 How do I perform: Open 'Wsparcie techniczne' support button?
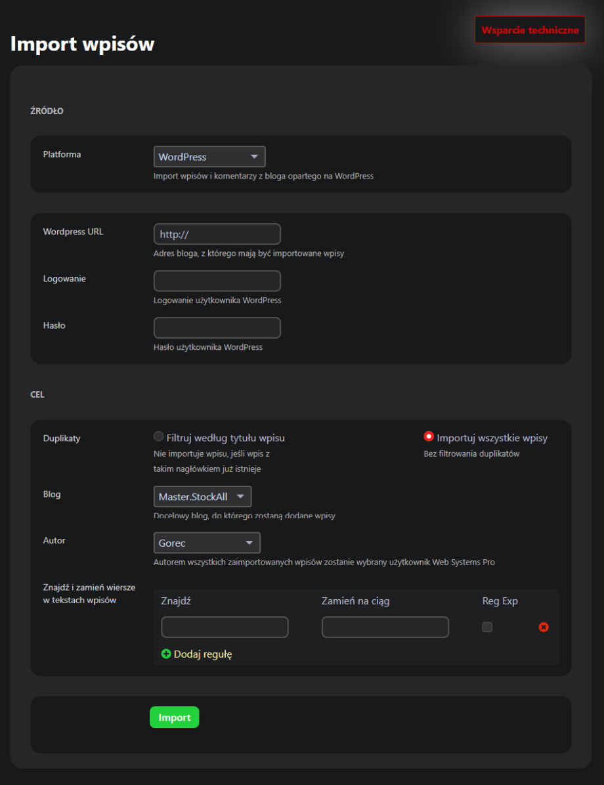[x=530, y=30]
